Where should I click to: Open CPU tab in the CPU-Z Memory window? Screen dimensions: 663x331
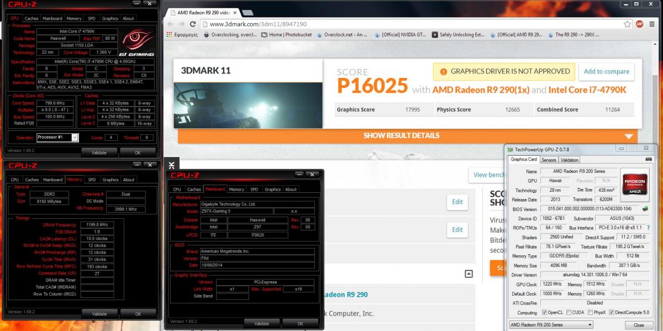(15, 180)
